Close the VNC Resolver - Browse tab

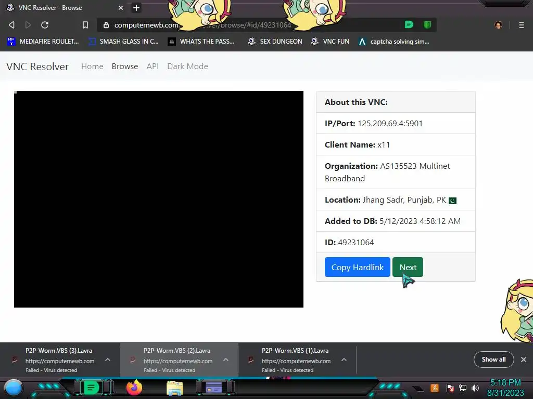click(x=121, y=8)
